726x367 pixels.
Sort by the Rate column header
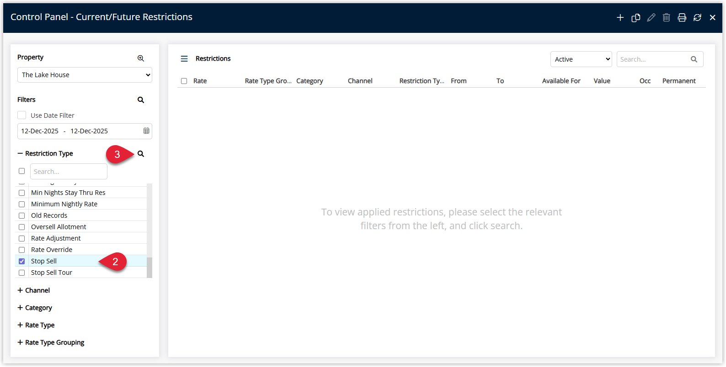[200, 81]
